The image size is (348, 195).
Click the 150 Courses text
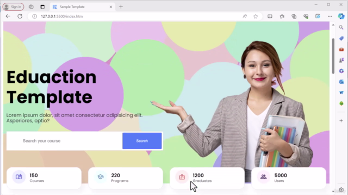(x=37, y=178)
